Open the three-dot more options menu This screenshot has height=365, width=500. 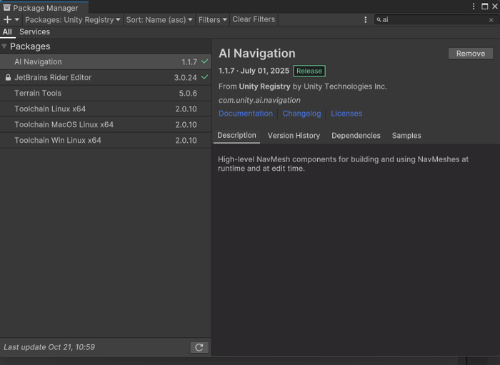pos(366,20)
